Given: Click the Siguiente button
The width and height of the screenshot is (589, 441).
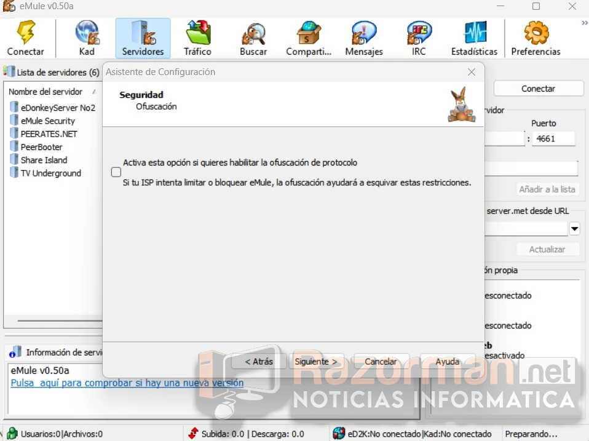Looking at the screenshot, I should pos(316,362).
